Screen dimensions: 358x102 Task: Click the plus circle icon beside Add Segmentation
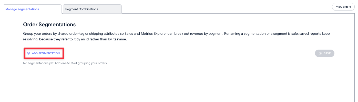point(28,53)
